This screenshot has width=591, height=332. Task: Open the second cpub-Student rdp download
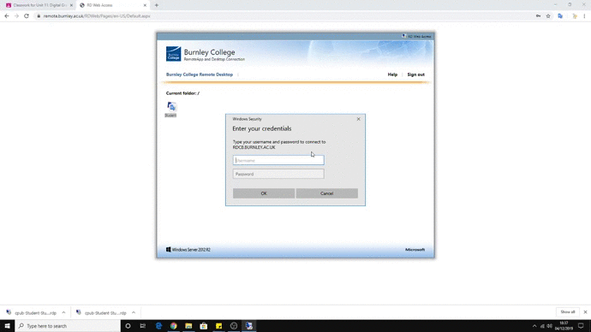point(101,313)
